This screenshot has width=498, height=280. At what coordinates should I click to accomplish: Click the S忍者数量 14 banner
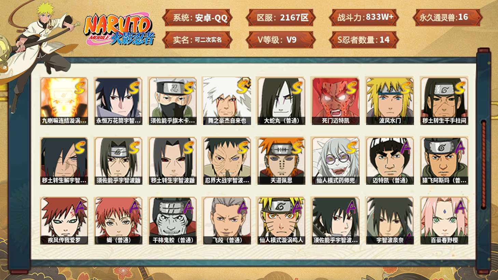pos(364,40)
